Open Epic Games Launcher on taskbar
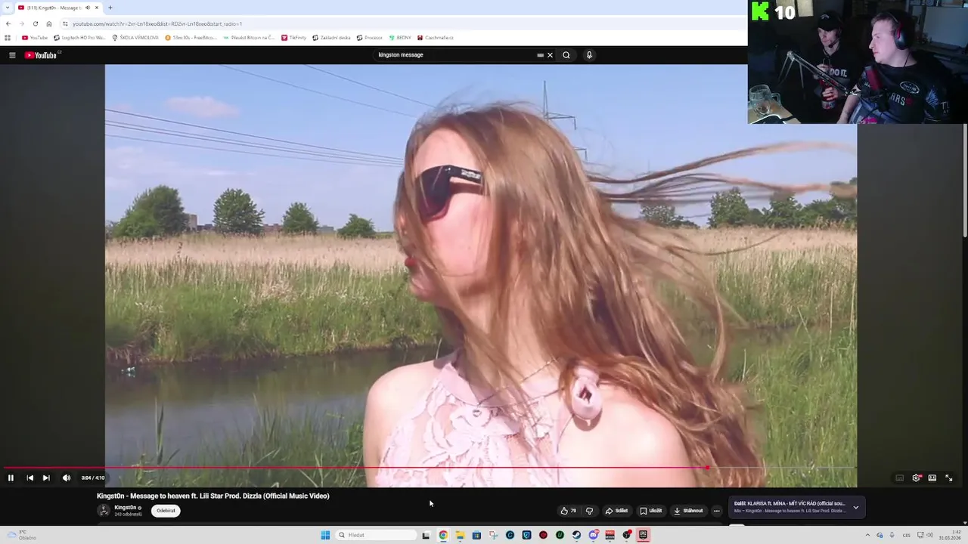Viewport: 968px width, 544px height. coord(643,535)
